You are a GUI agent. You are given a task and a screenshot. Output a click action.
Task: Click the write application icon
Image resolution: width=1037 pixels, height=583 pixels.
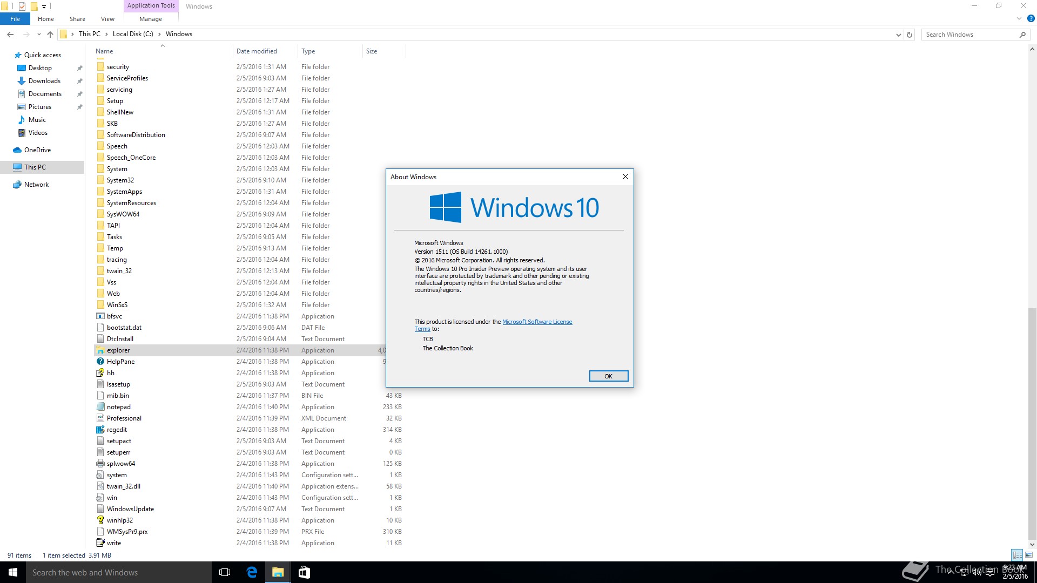click(x=100, y=543)
